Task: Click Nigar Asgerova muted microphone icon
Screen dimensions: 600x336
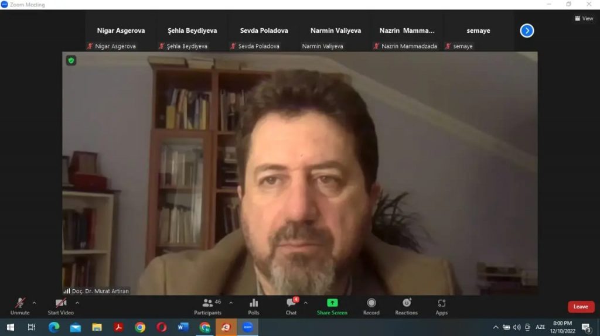Action: (90, 46)
